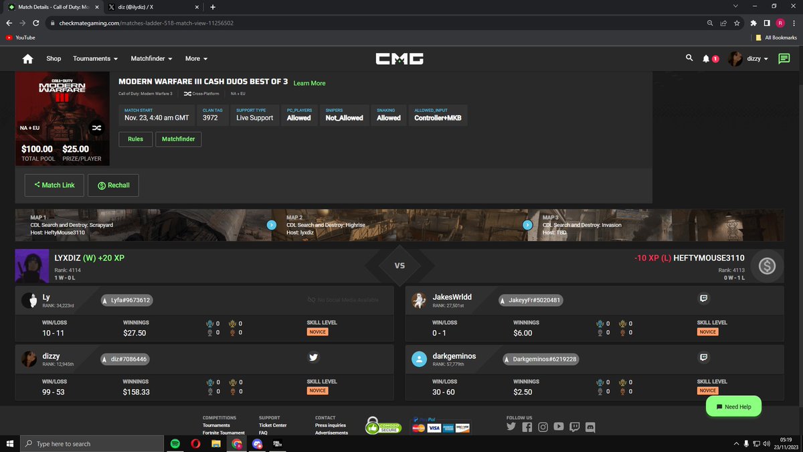Open darkgeminos's Twitch social icon
The width and height of the screenshot is (803, 452).
(703, 358)
